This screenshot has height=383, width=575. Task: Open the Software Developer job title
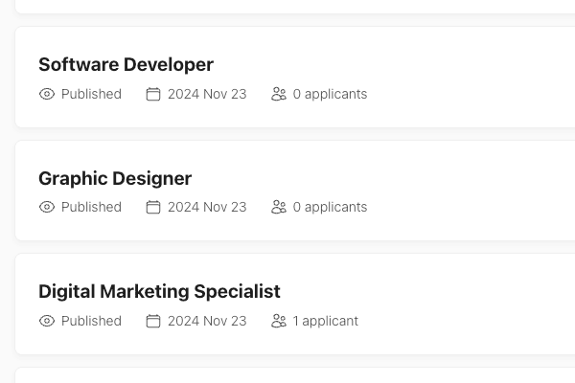(x=126, y=65)
